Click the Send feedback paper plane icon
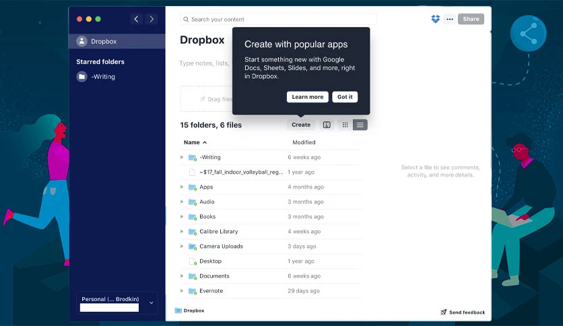Viewport: 563px width, 326px height. point(443,312)
